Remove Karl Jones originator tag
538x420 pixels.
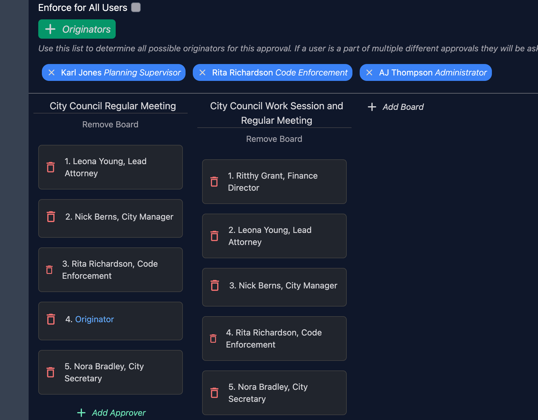click(51, 73)
